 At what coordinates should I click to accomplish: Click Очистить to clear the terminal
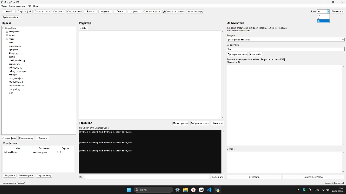pos(218,123)
